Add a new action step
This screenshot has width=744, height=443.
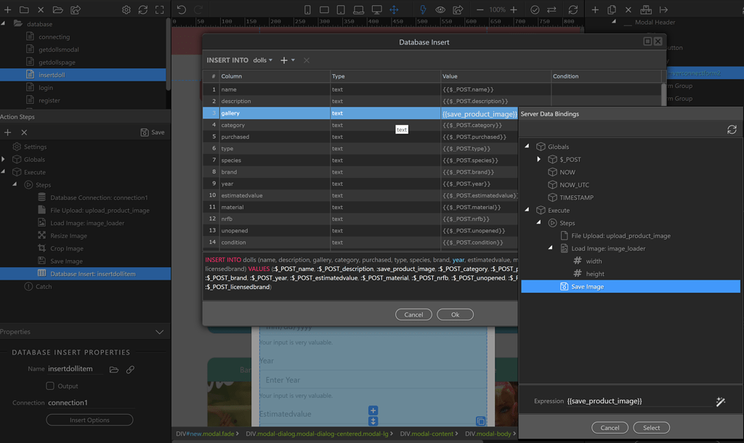tap(8, 132)
